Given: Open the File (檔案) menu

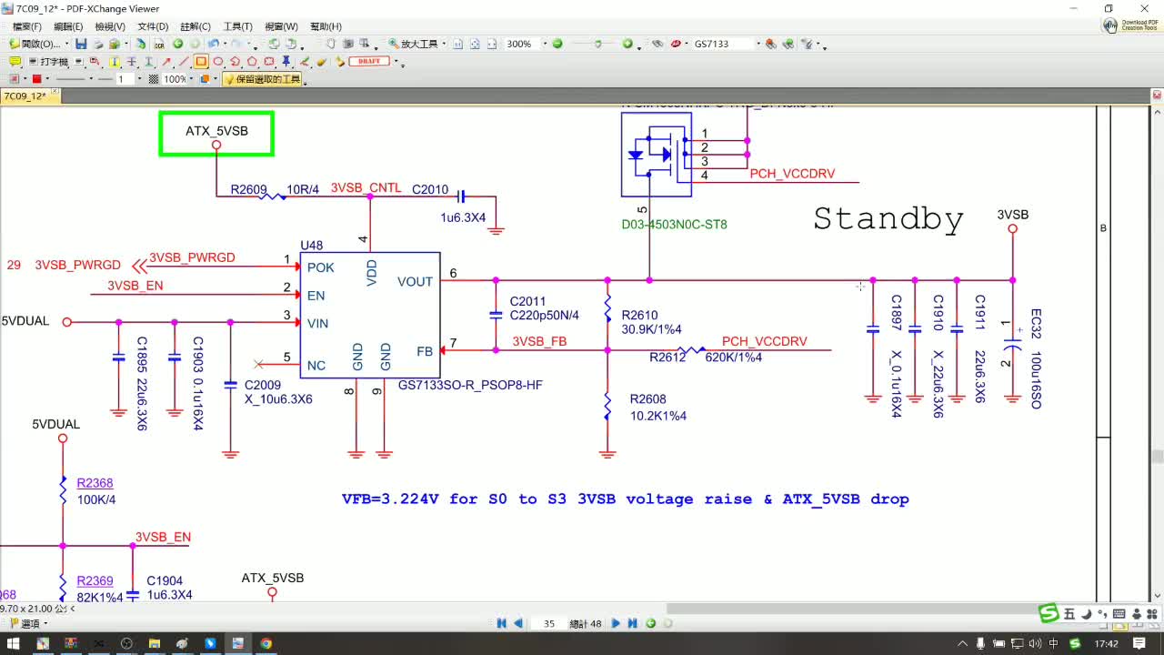Looking at the screenshot, I should click(26, 26).
